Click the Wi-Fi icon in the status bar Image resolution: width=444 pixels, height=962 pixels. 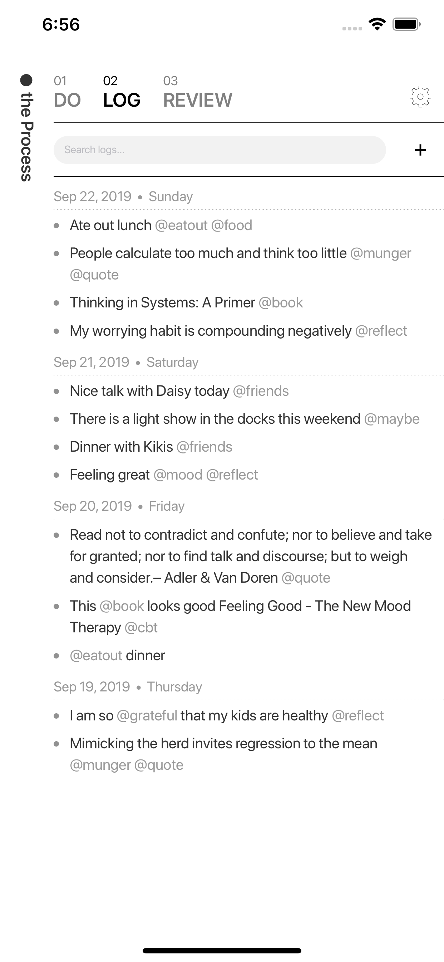(x=377, y=24)
